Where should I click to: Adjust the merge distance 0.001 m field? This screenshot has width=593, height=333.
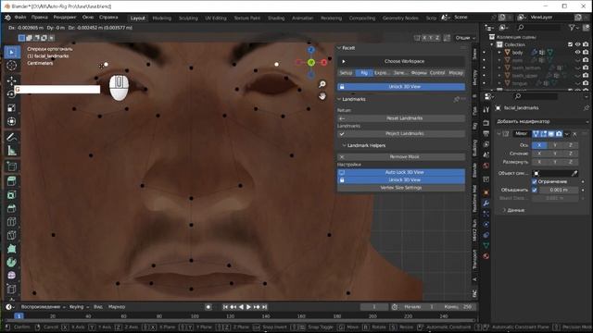[558, 190]
